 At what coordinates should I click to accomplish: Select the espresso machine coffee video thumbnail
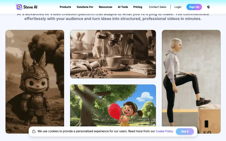pyautogui.click(x=113, y=54)
